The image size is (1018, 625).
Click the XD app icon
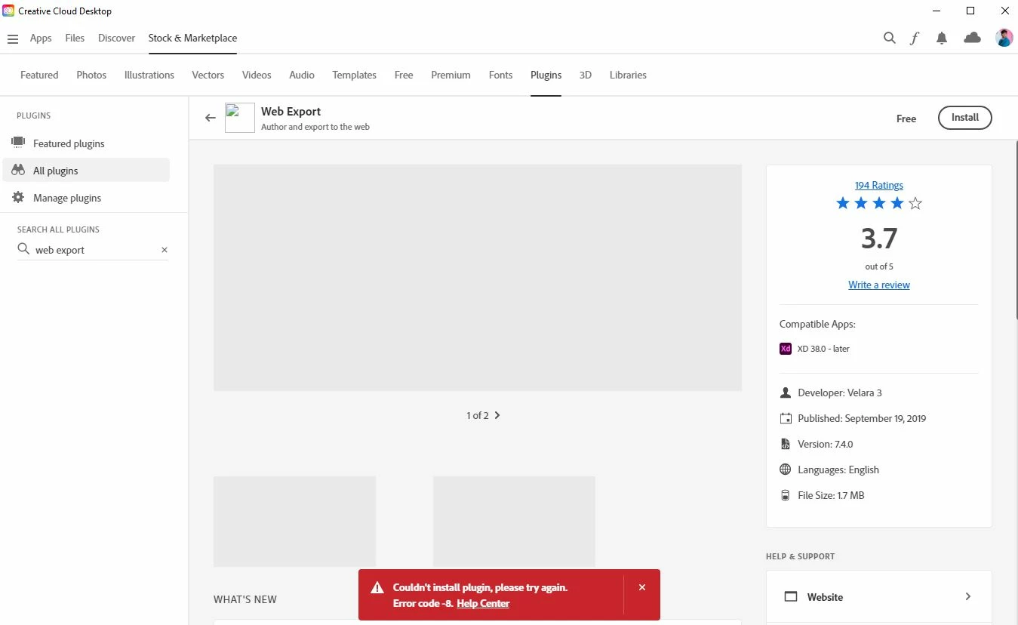click(786, 349)
